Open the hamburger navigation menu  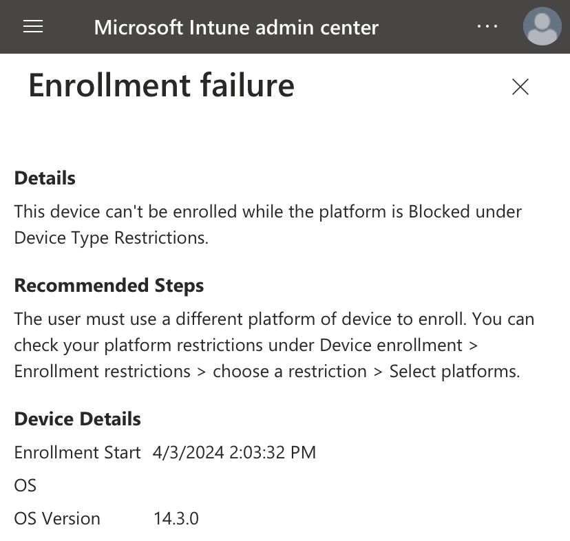tap(33, 27)
